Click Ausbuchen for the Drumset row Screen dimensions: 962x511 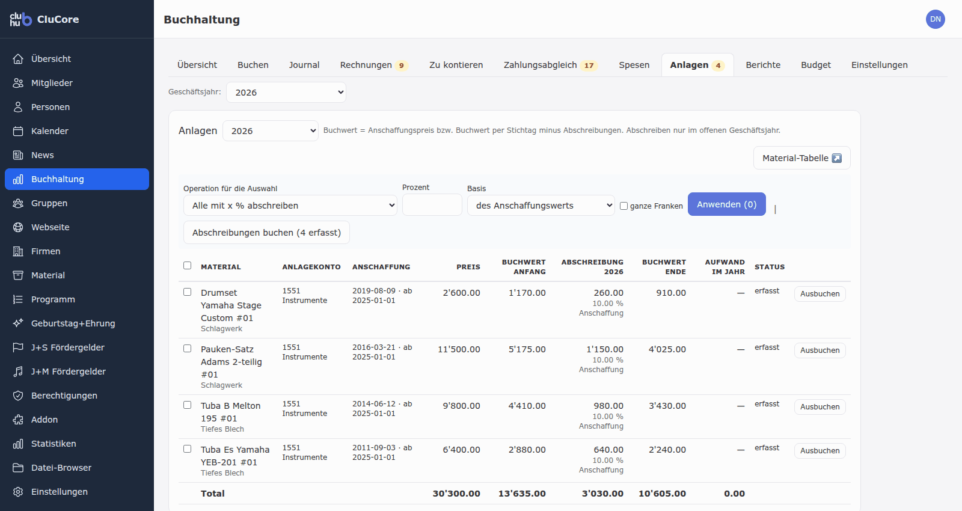tap(820, 294)
